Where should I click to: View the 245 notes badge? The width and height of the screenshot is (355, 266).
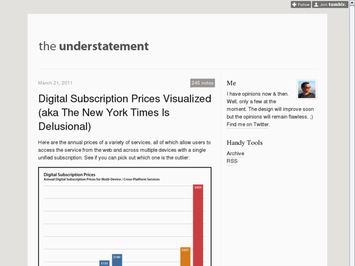pyautogui.click(x=202, y=83)
